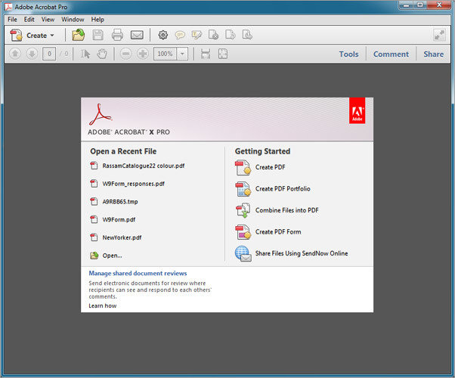Open the Comment pane

391,54
